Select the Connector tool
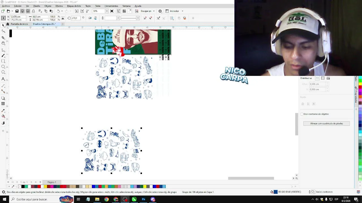The height and width of the screenshot is (203, 362). (3, 91)
